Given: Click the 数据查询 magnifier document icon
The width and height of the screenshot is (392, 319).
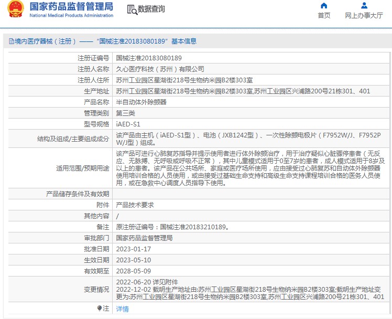Looking at the screenshot, I should pyautogui.click(x=130, y=9).
